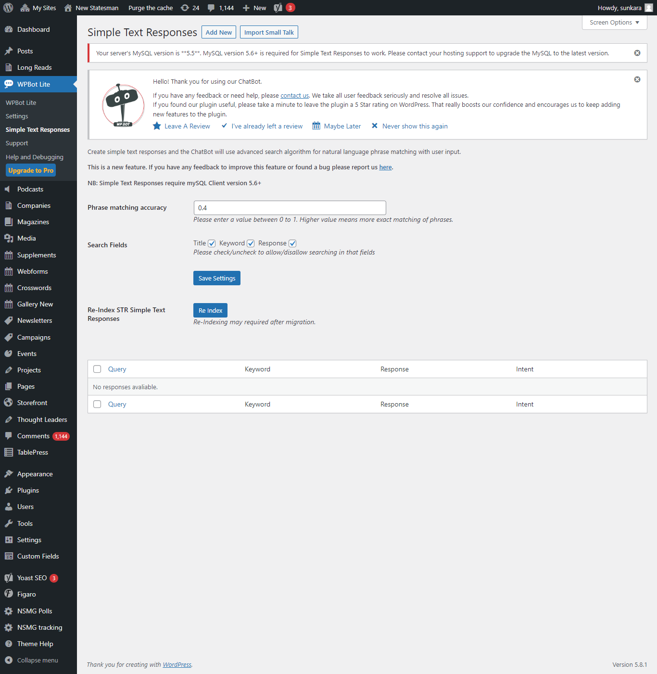The height and width of the screenshot is (674, 657).
Task: Click the Podcasts megaphone icon
Action: pos(9,189)
